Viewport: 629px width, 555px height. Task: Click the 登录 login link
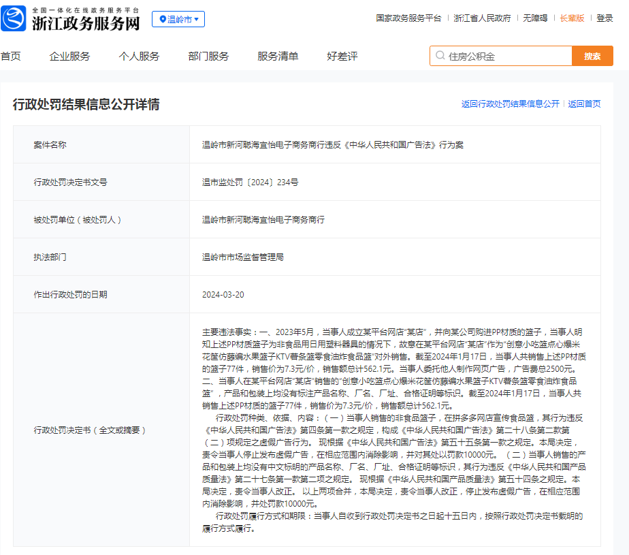click(x=604, y=18)
